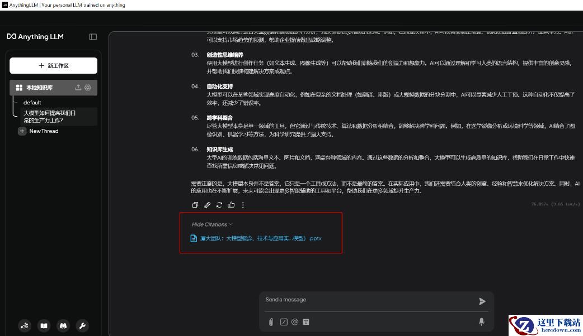Click the upload documents icon for 本地知识库
583x336 pixels.
click(78, 88)
